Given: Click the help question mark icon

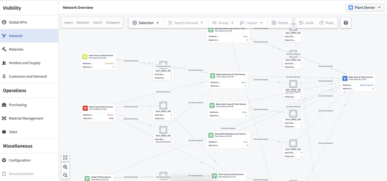Looking at the screenshot, I should [345, 23].
